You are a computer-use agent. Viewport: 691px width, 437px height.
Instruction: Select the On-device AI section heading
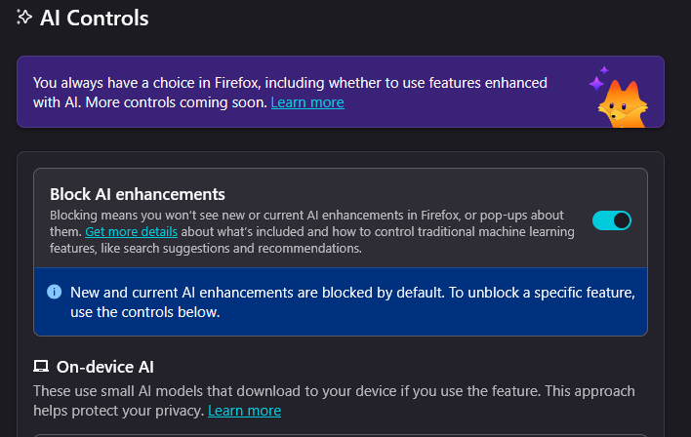coord(105,367)
